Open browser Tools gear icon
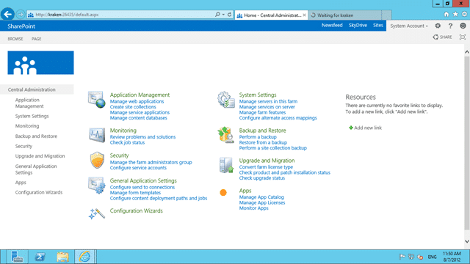Screen dimensions: 470x264 [464, 14]
